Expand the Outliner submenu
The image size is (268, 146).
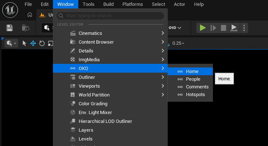[x=110, y=77]
